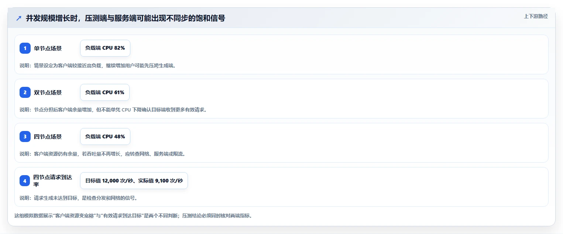Click the note about 继续增加用户可能先压垮生成端
The height and width of the screenshot is (234, 563).
click(98, 65)
